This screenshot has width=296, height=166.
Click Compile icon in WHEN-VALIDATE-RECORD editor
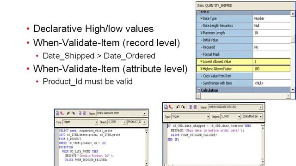pos(166,107)
